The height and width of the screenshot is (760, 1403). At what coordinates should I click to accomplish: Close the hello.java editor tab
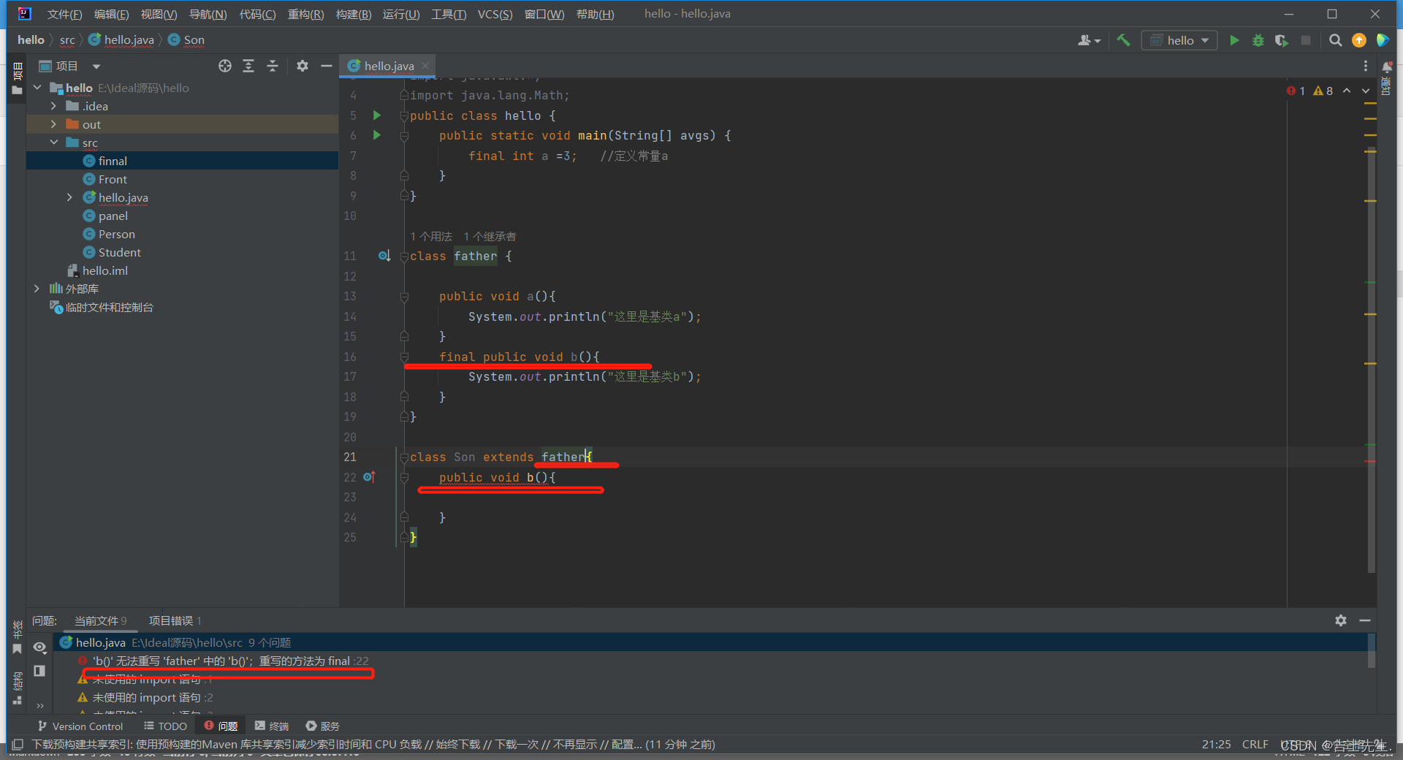click(x=425, y=66)
